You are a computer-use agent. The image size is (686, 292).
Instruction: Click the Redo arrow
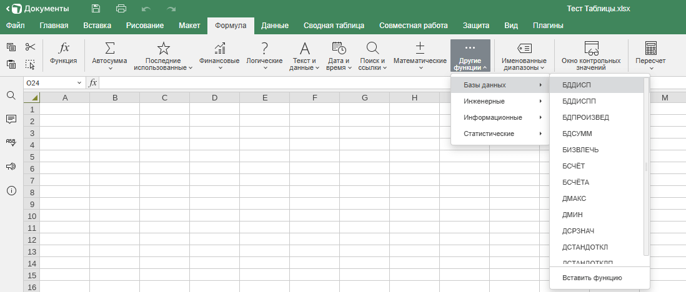(171, 9)
